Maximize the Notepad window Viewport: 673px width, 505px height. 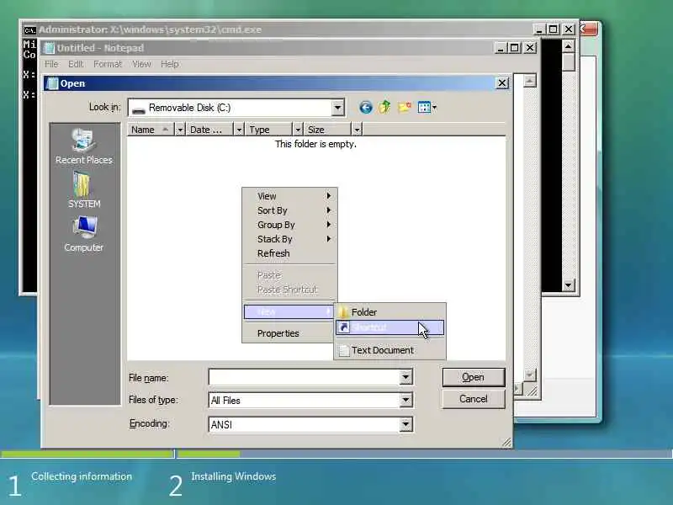click(514, 48)
